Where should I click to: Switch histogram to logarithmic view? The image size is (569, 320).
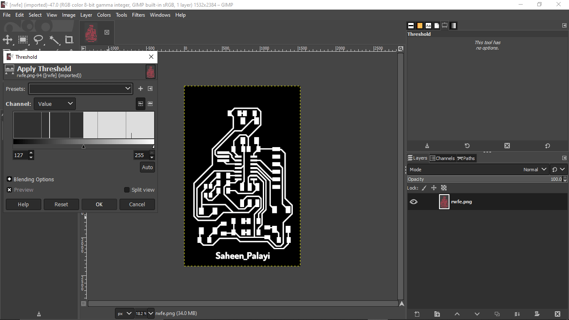[x=150, y=104]
